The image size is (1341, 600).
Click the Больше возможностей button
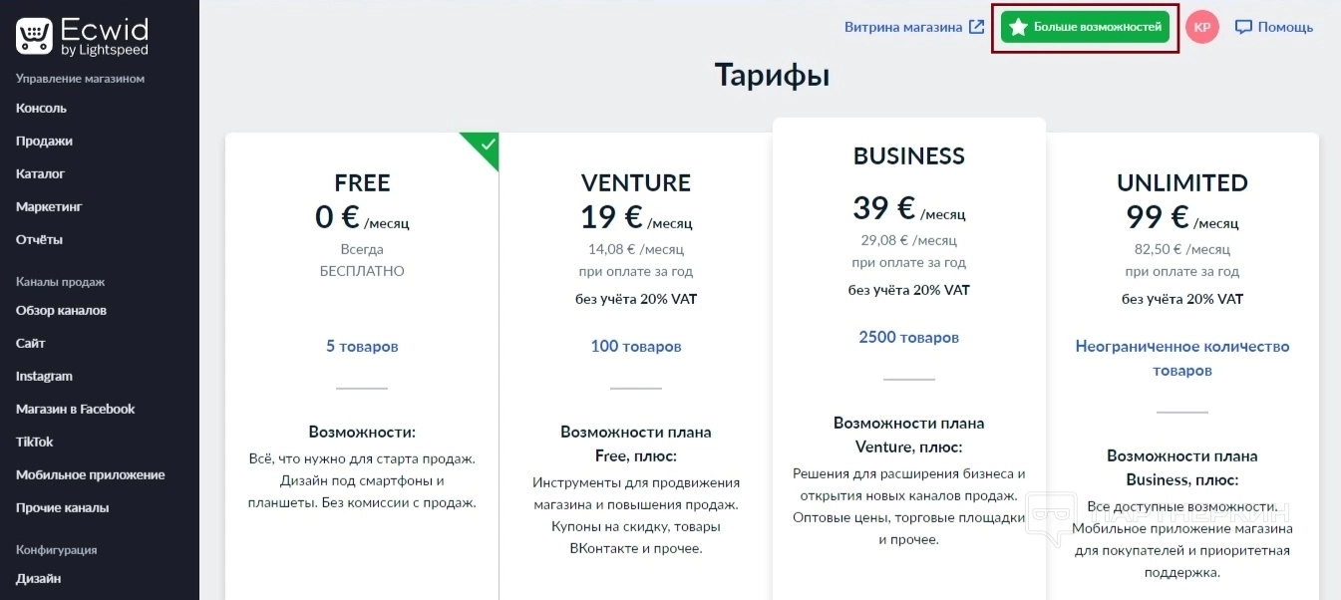coord(1085,28)
